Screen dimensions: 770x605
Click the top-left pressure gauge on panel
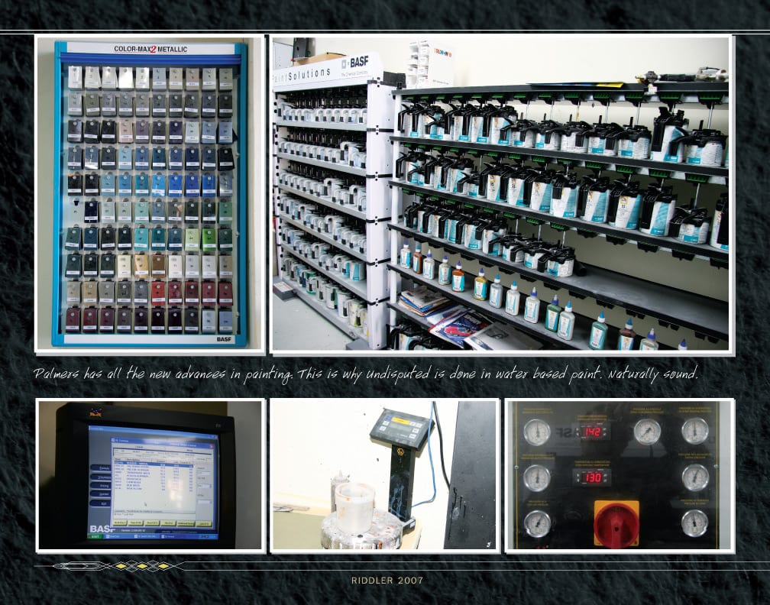536,432
